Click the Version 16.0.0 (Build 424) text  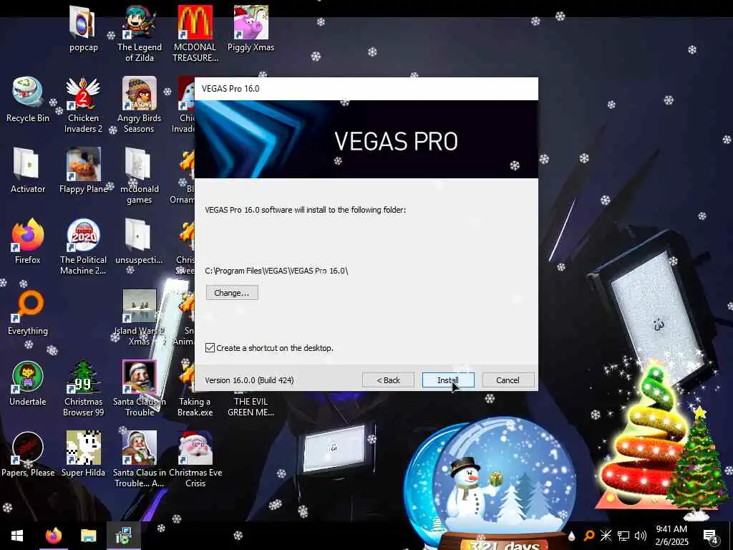pyautogui.click(x=249, y=380)
